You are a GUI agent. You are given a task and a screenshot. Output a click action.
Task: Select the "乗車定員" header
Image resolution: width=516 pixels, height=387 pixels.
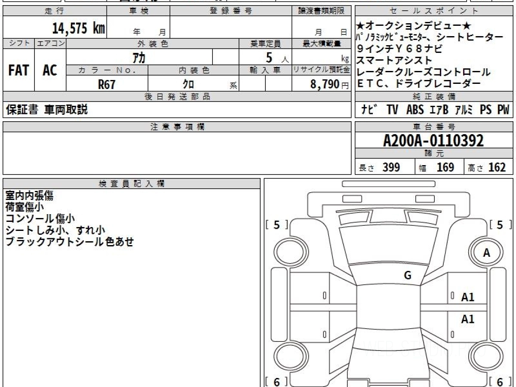265,43
